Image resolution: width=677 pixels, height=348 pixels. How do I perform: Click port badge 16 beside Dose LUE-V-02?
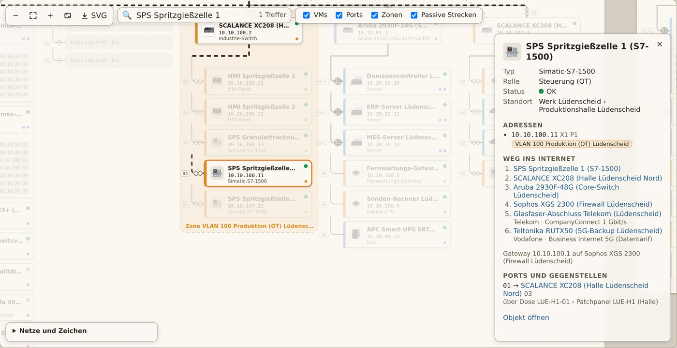coord(46,43)
